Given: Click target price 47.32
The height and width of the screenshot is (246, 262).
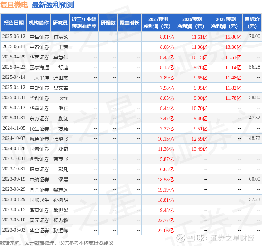Looking at the screenshot, I should coord(255,118).
